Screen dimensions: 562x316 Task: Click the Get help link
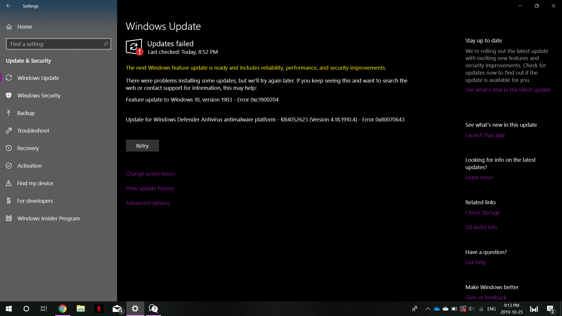(x=475, y=262)
